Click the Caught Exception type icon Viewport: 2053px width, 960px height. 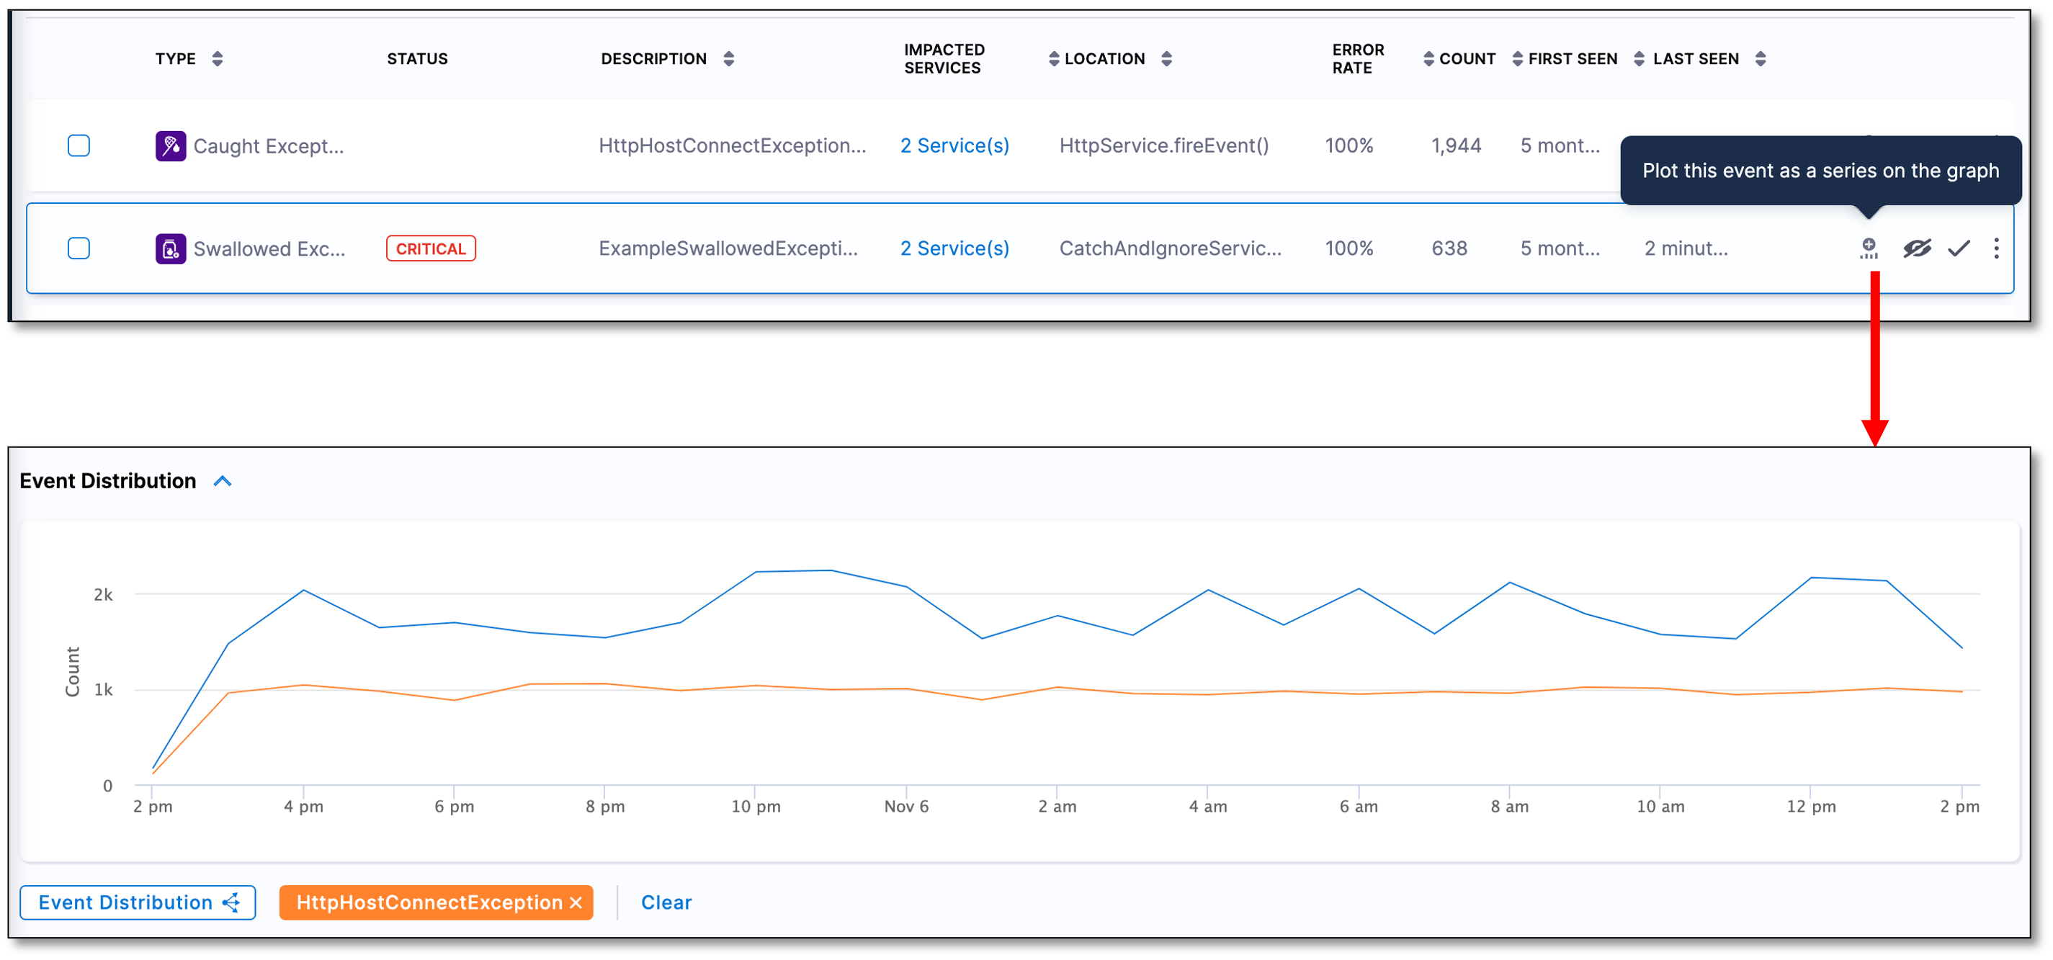click(x=171, y=145)
